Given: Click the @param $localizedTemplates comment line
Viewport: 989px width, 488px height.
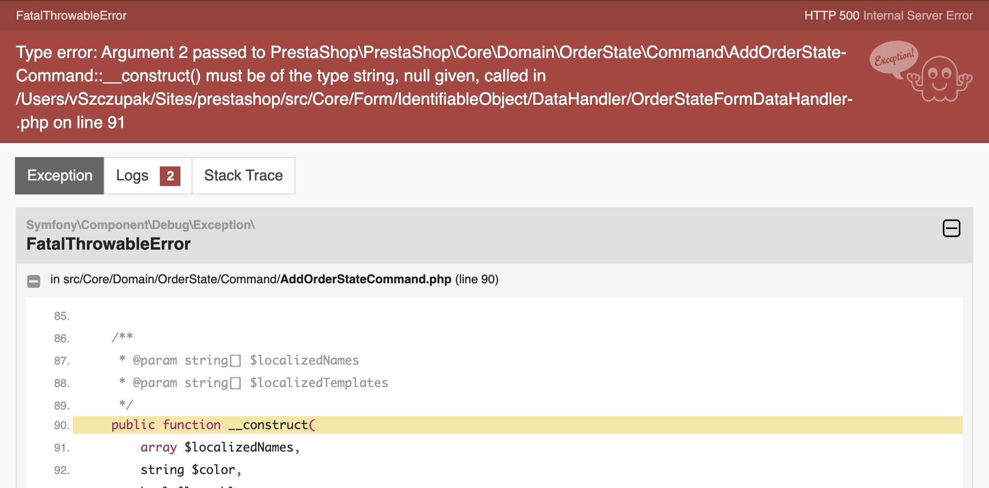Looking at the screenshot, I should pyautogui.click(x=253, y=383).
